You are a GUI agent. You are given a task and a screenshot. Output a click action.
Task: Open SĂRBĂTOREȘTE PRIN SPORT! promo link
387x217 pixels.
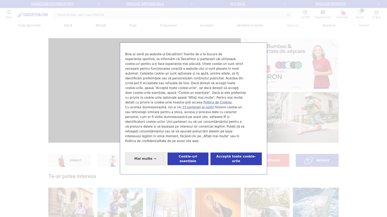pos(52,4)
